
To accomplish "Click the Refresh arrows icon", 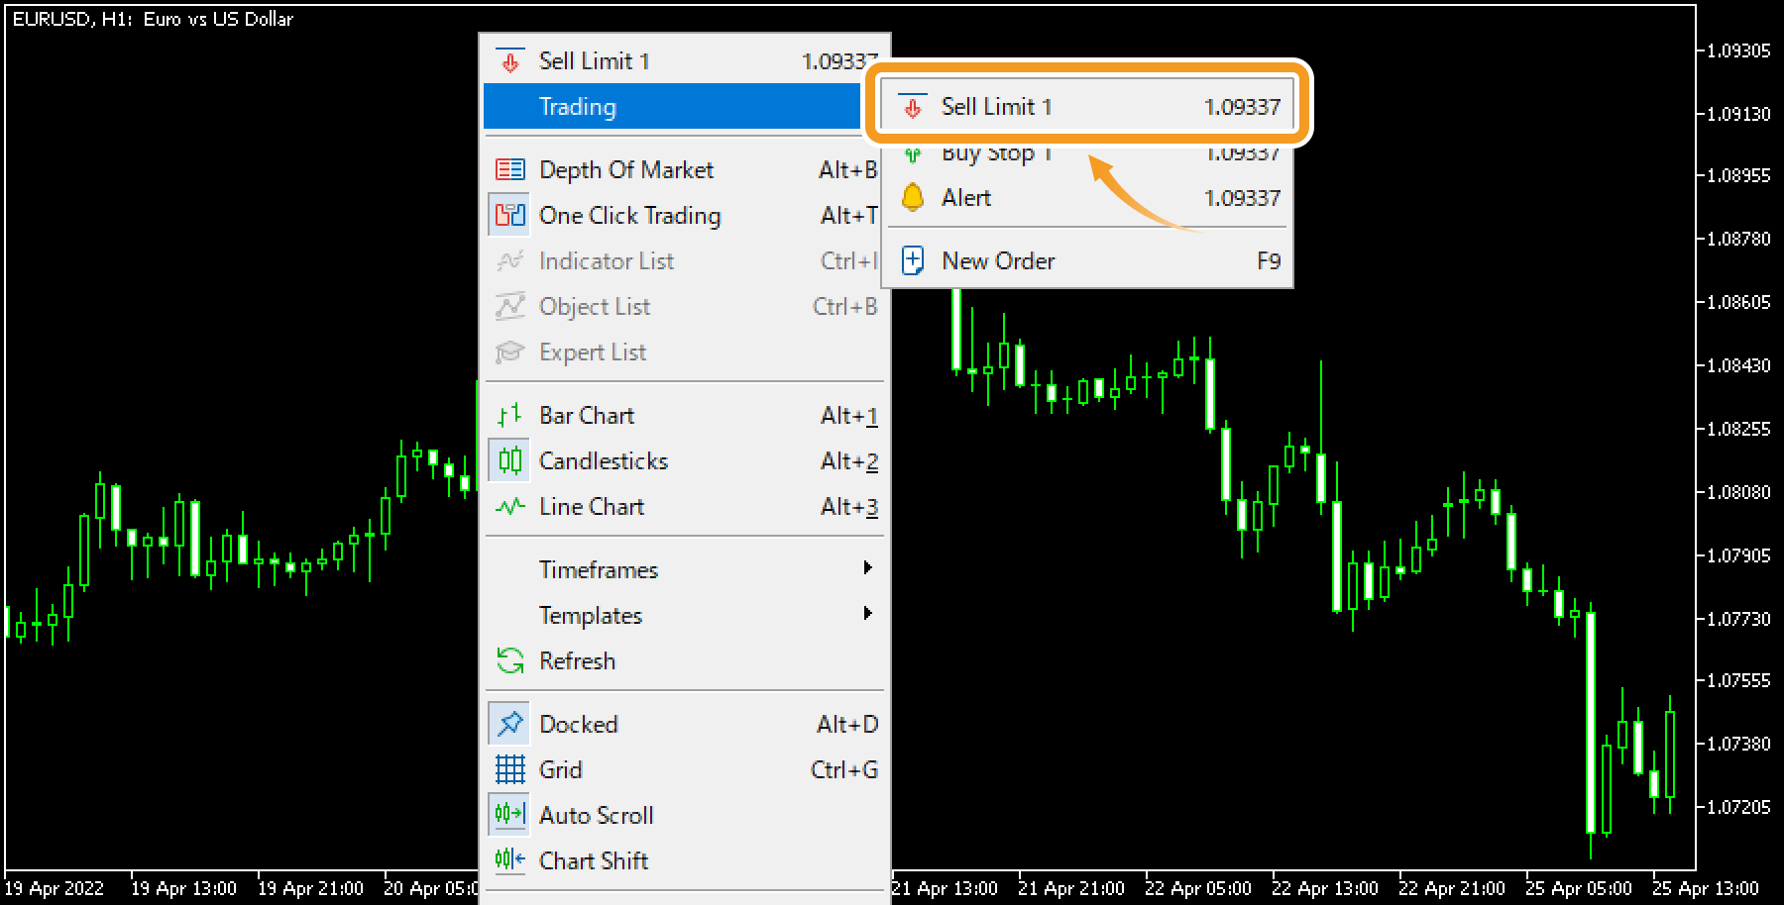I will [509, 660].
